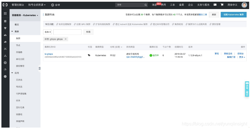Open the 企业 menu item

click(x=191, y=5)
